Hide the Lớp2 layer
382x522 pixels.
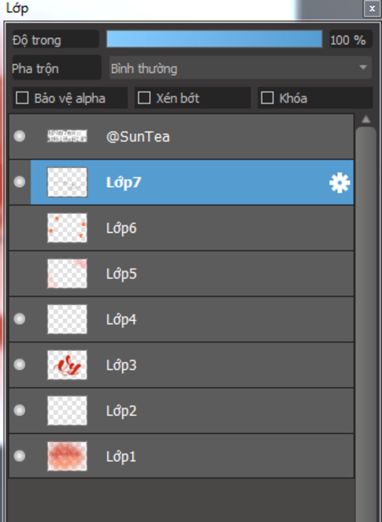tap(19, 410)
